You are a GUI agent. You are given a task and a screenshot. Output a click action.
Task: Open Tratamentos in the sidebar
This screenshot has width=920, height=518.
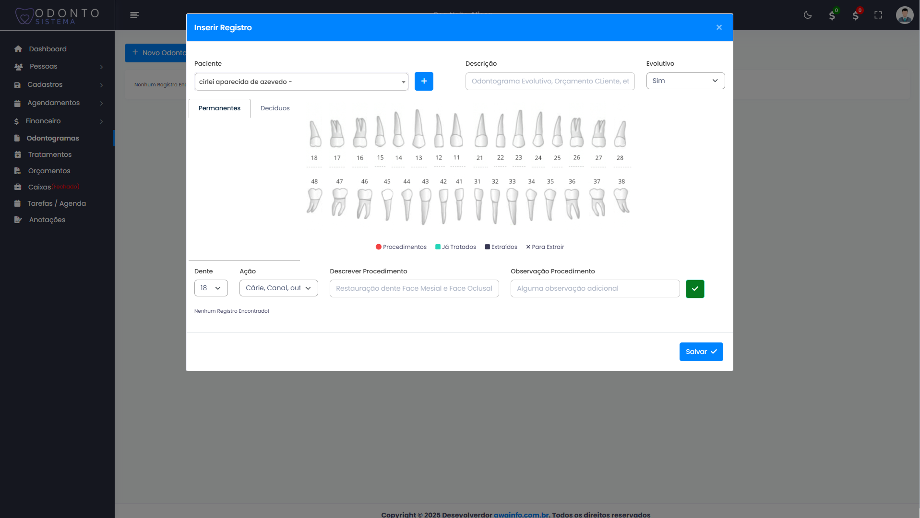coord(50,154)
